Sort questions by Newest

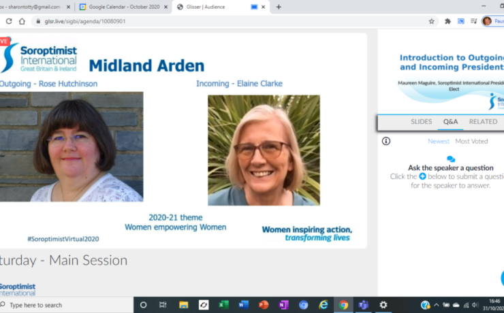pyautogui.click(x=439, y=142)
